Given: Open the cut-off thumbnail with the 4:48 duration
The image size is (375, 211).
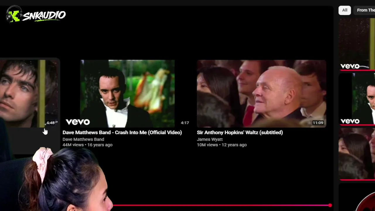Looking at the screenshot, I should [x=29, y=93].
